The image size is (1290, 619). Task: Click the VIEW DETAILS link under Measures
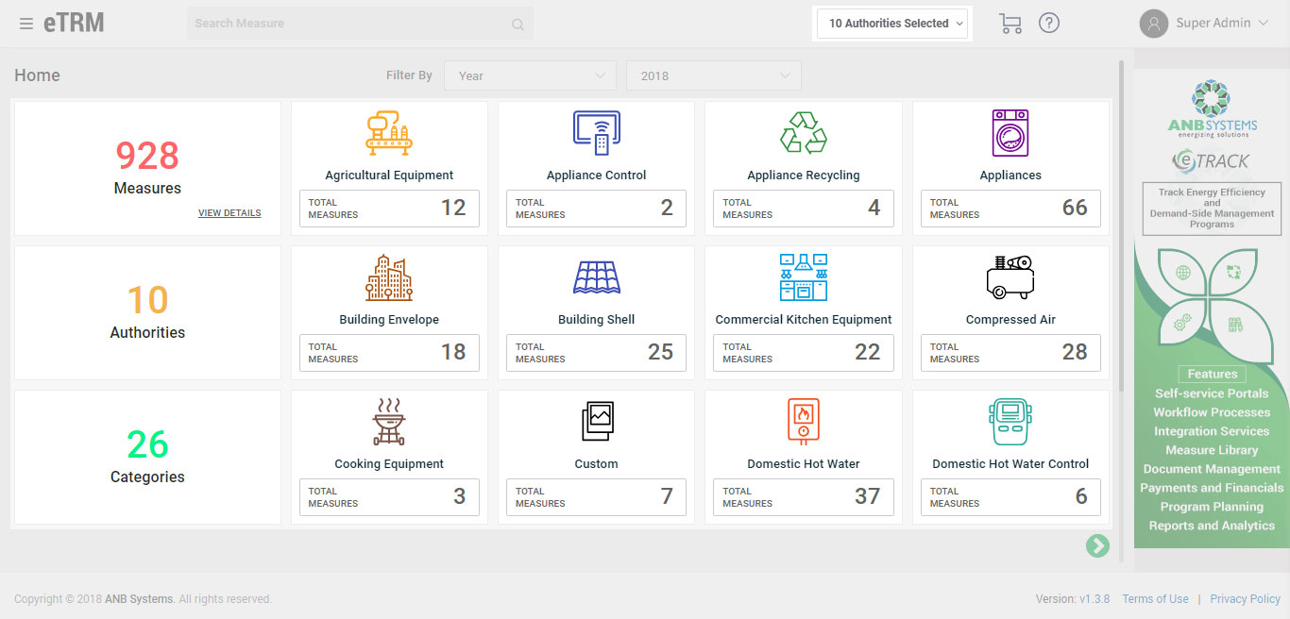pos(229,212)
